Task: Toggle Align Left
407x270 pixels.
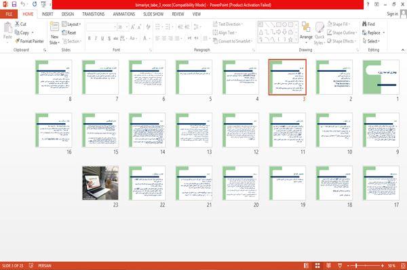Action: pos(157,39)
